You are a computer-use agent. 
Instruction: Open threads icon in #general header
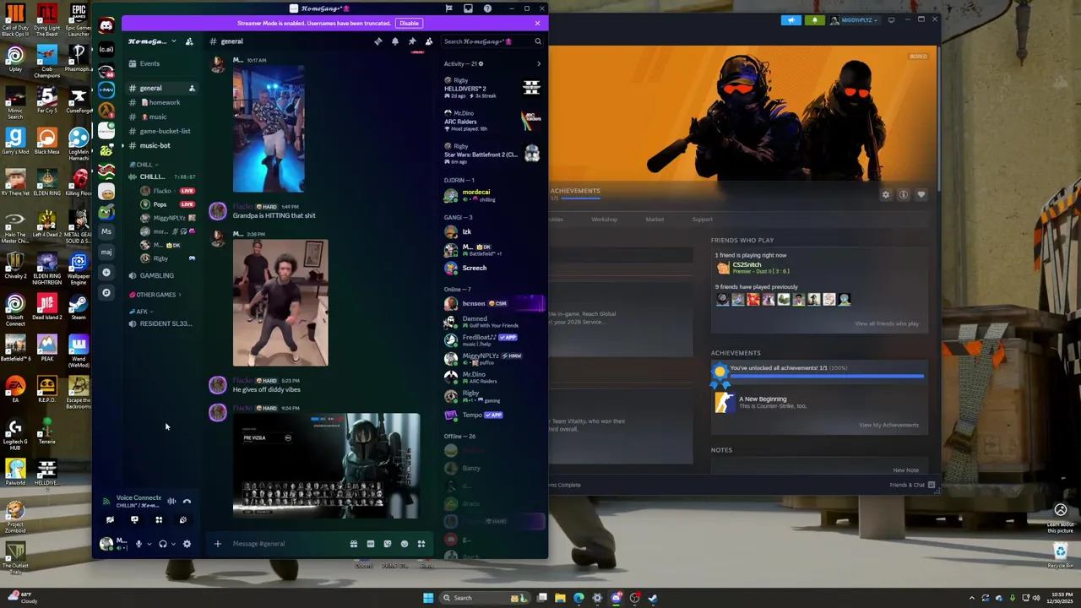click(x=378, y=41)
